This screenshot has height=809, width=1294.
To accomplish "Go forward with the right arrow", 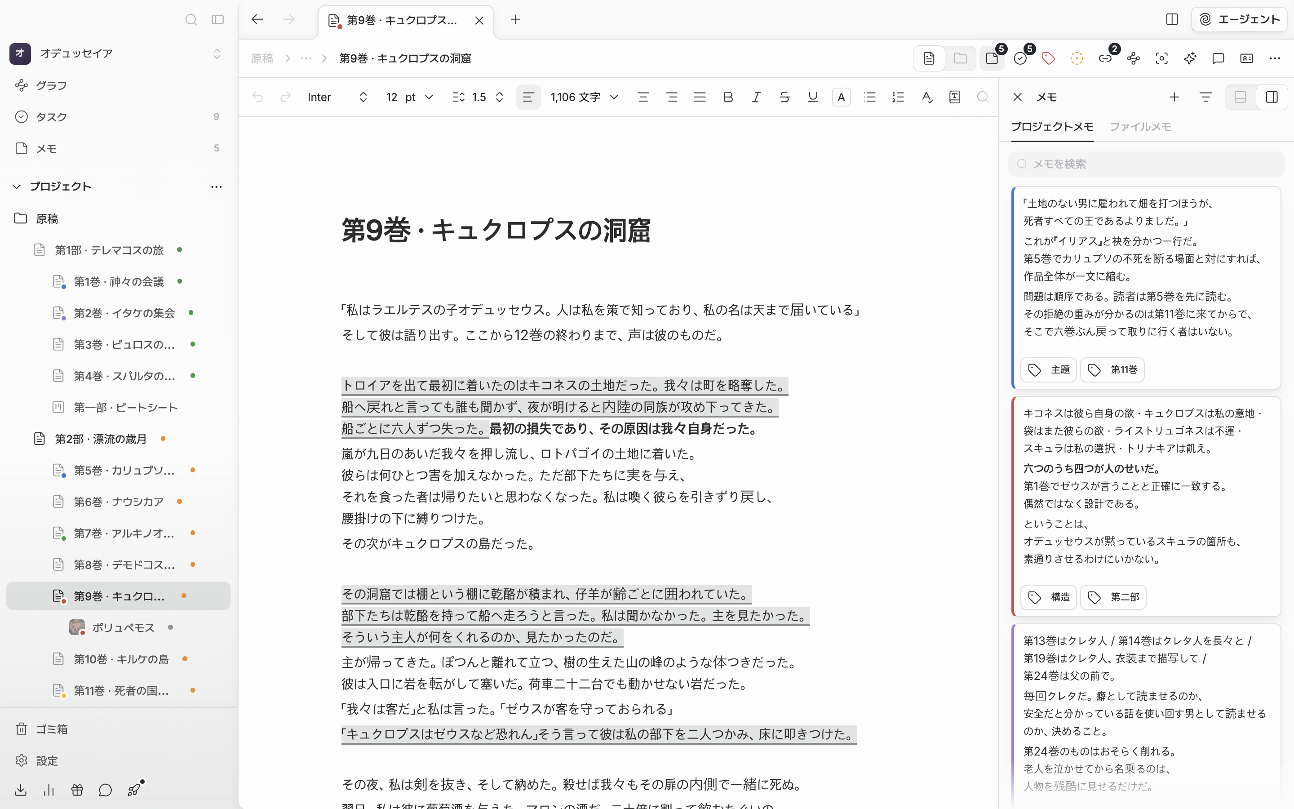I will [x=289, y=20].
